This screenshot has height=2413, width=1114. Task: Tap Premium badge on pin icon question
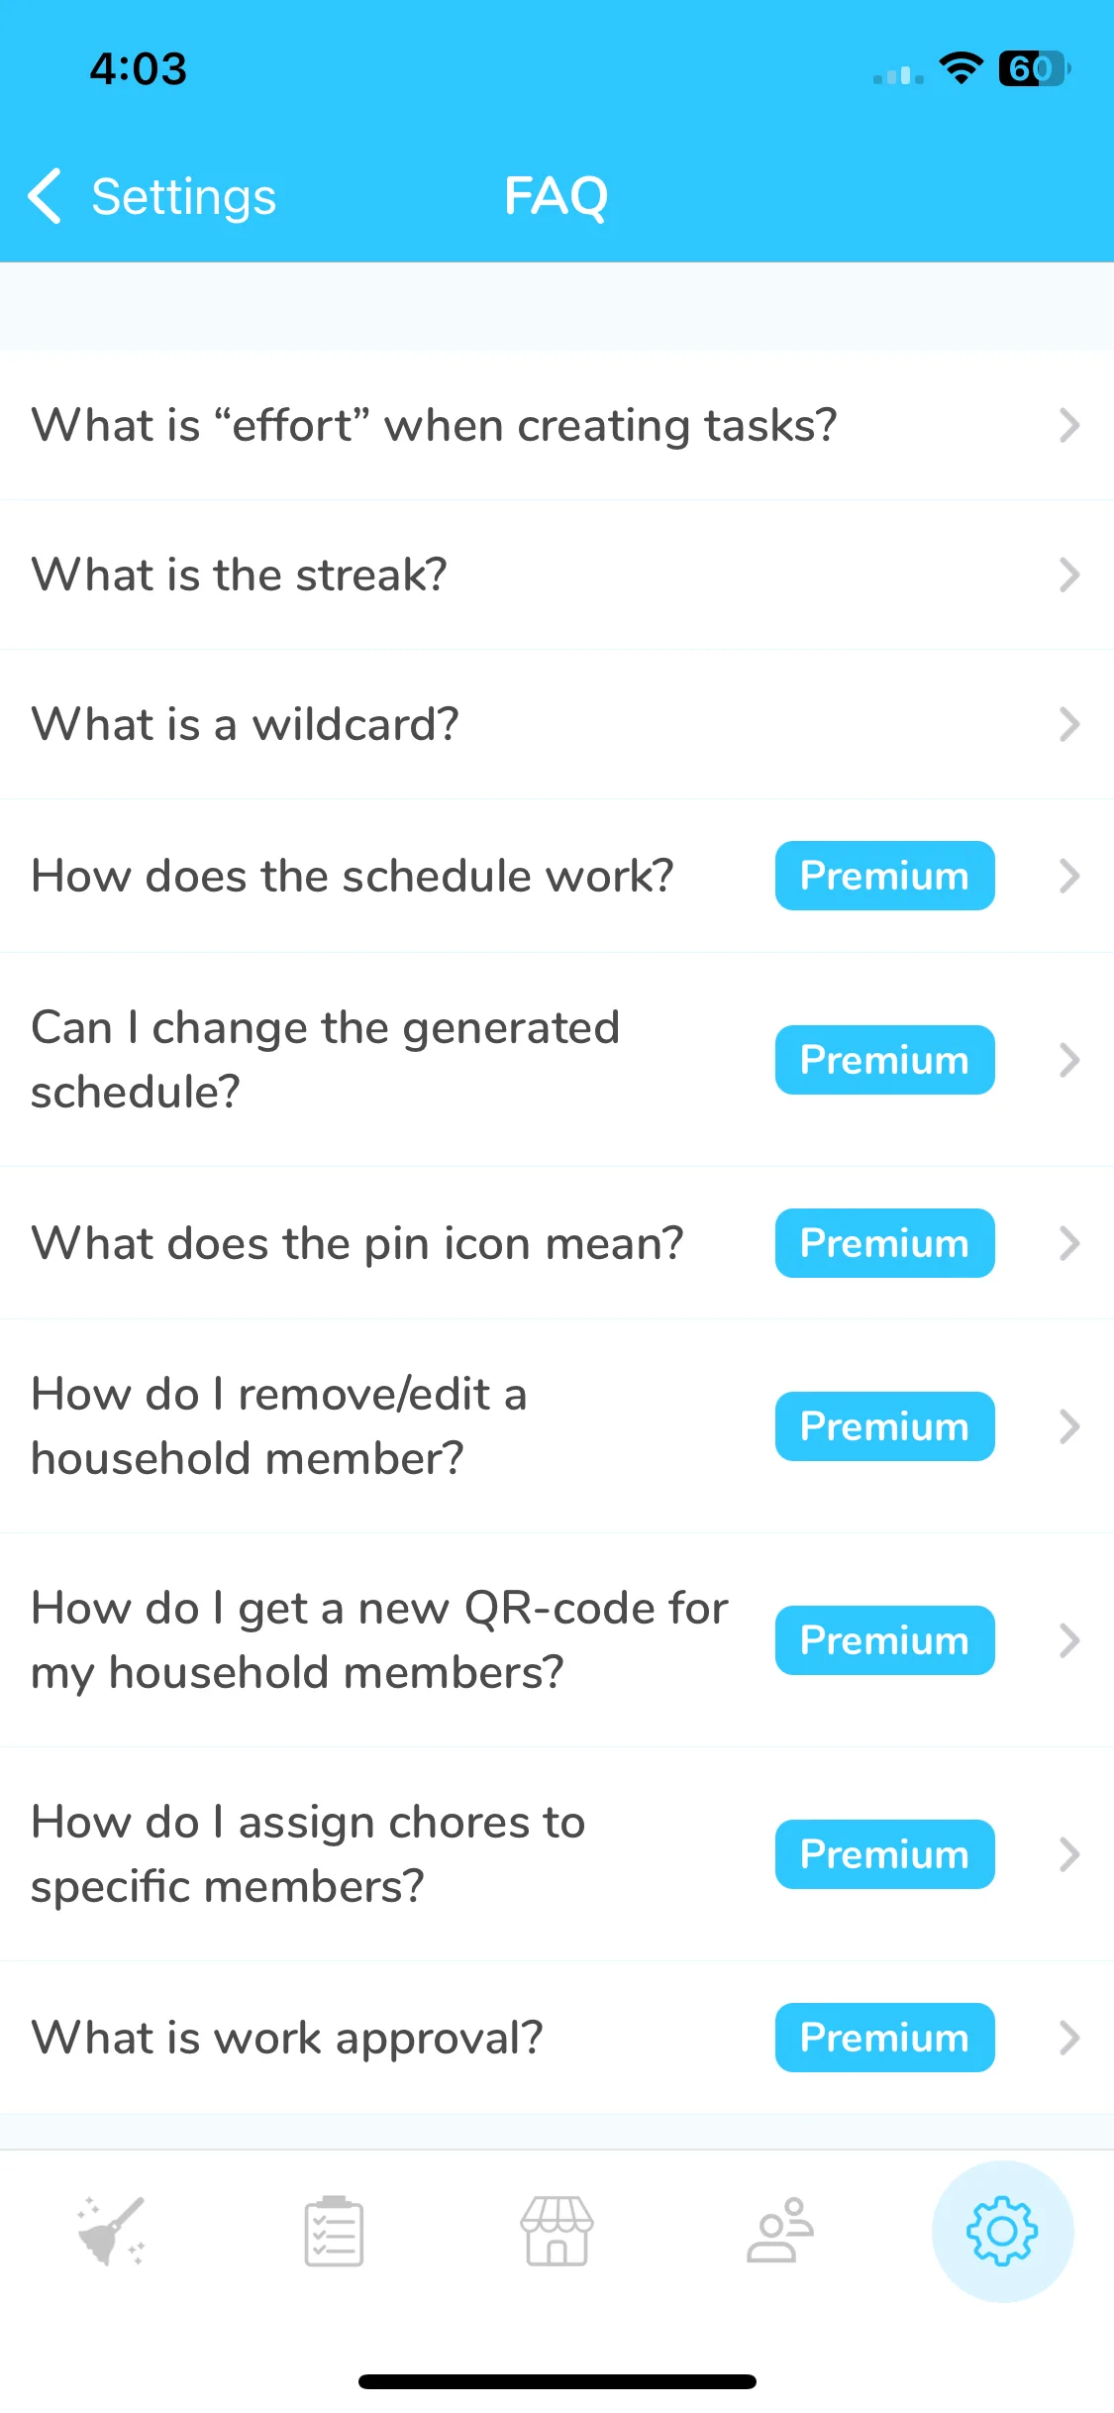(x=884, y=1243)
